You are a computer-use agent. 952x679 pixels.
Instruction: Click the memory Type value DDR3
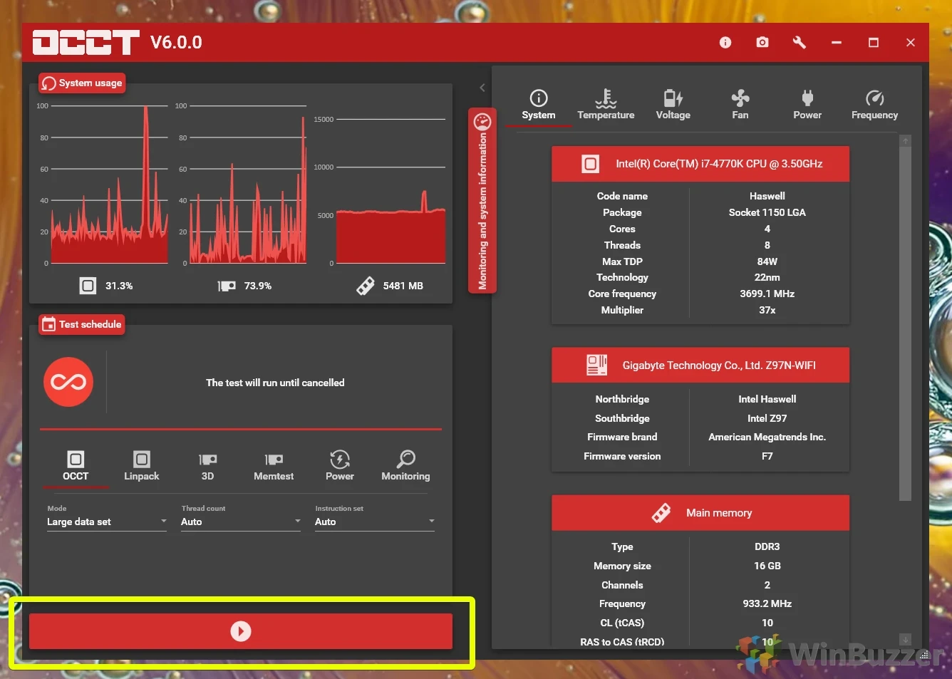tap(767, 546)
